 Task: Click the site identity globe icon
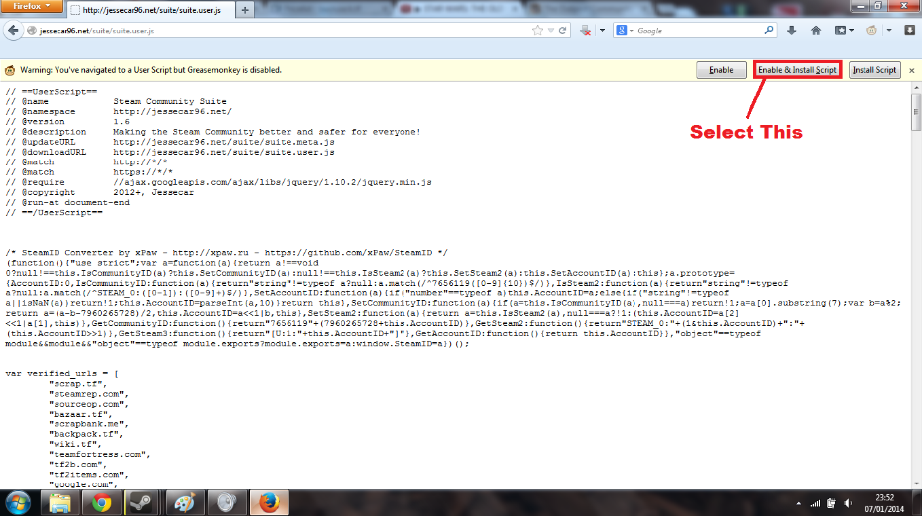point(32,31)
